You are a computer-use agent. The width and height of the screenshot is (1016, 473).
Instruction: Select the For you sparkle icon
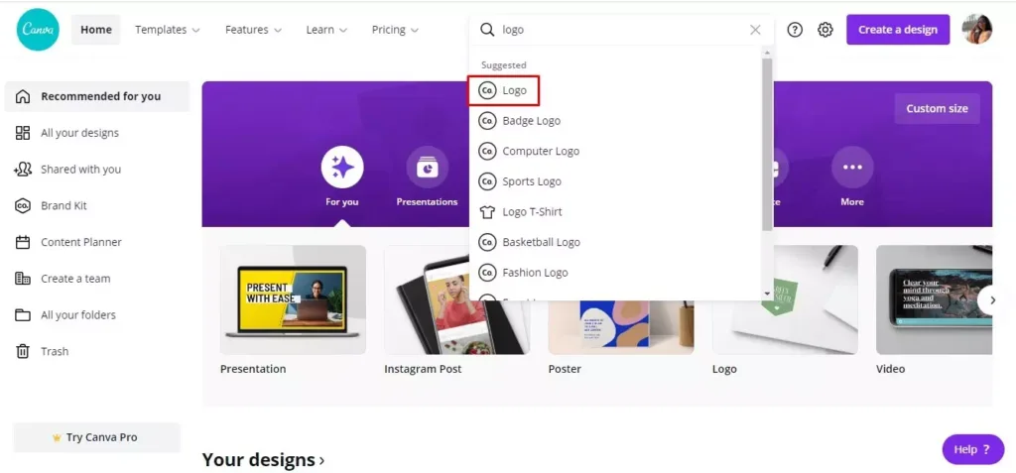click(342, 168)
